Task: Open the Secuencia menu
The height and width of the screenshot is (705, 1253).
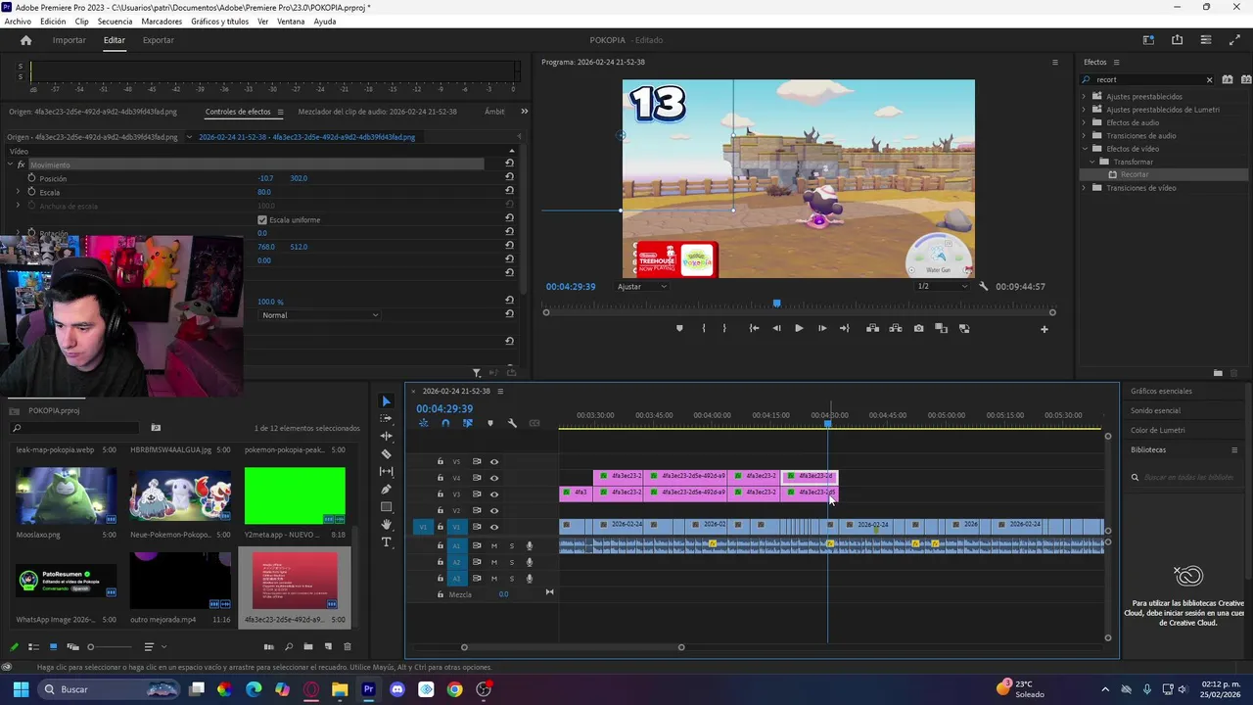Action: (115, 22)
